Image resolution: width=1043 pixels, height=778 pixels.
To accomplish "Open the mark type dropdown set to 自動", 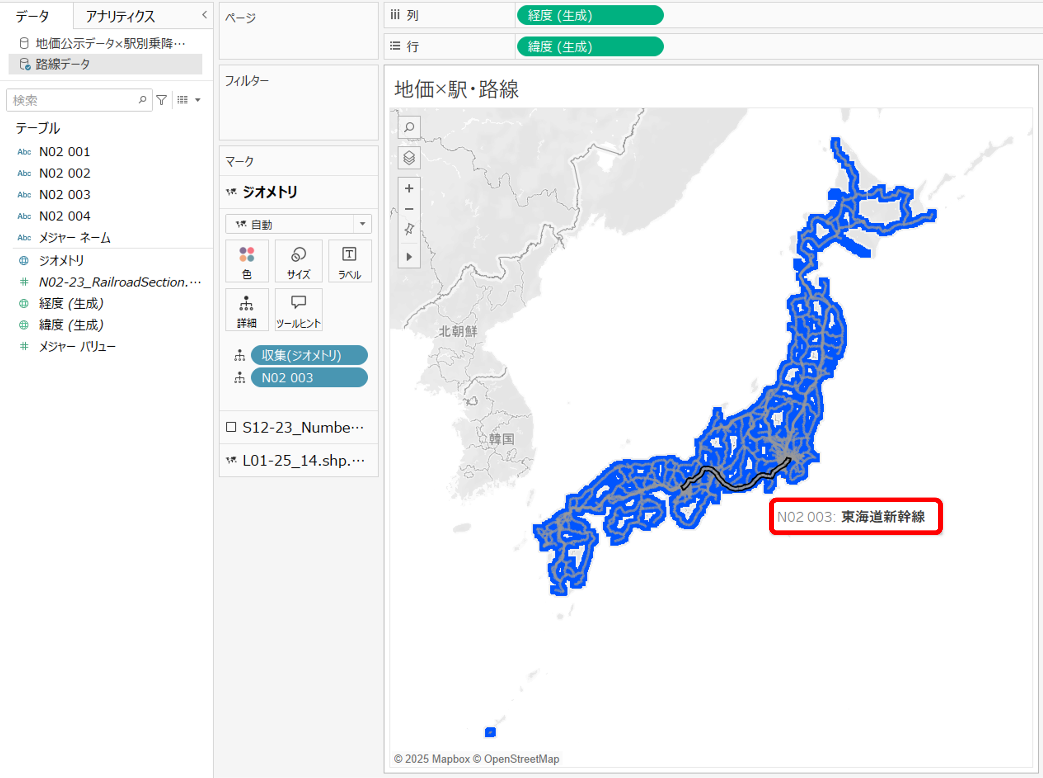I will pyautogui.click(x=298, y=224).
